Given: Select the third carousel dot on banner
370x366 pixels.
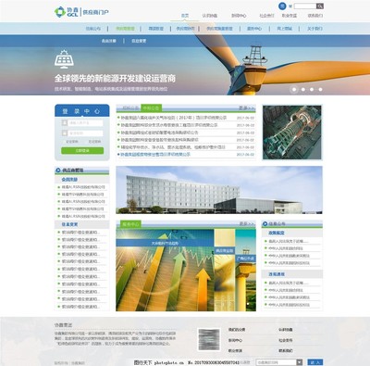Looking at the screenshot, I should coord(312,89).
